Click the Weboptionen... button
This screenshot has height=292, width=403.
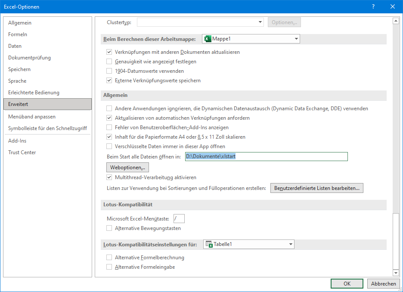tap(127, 168)
